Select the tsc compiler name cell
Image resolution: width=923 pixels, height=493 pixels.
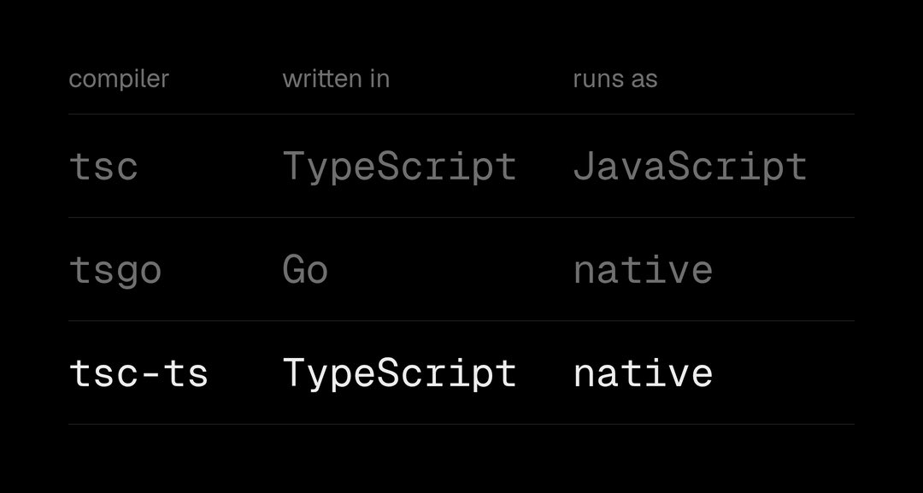103,167
